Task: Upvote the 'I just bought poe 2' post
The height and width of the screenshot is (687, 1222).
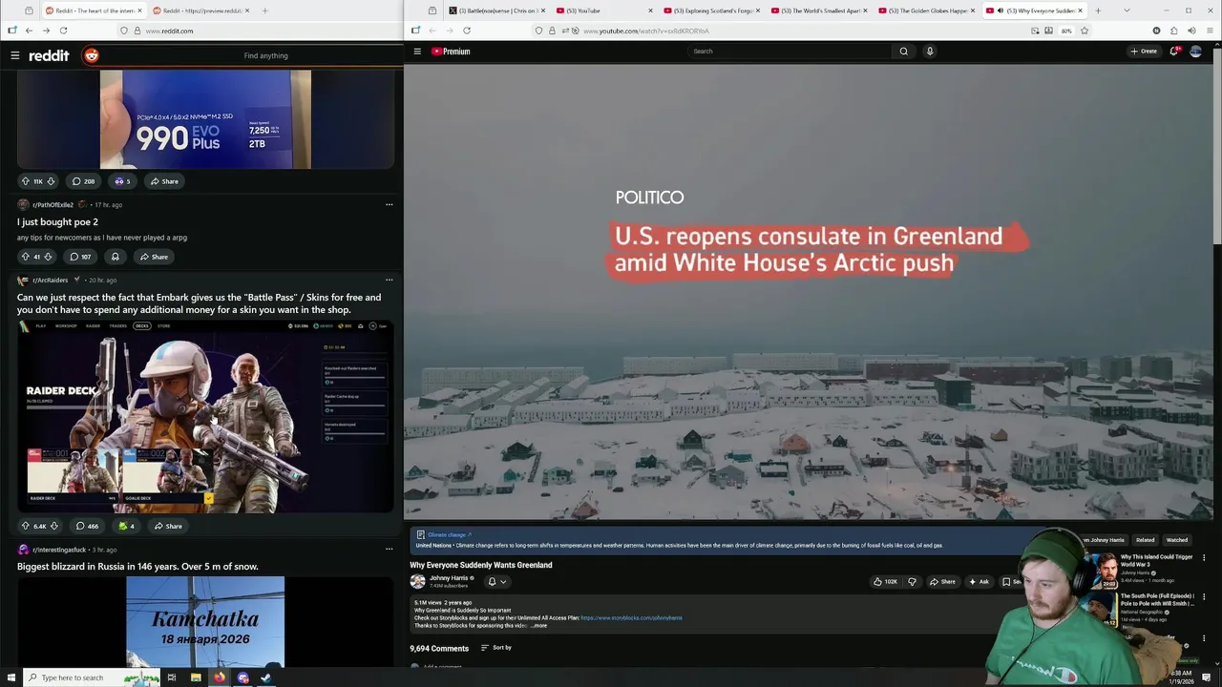Action: [x=26, y=257]
